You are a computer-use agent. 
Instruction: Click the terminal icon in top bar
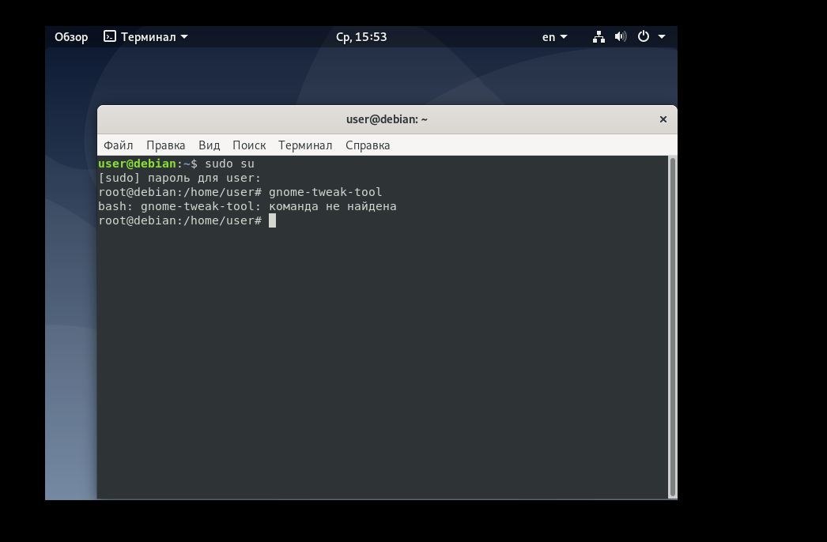click(x=110, y=36)
